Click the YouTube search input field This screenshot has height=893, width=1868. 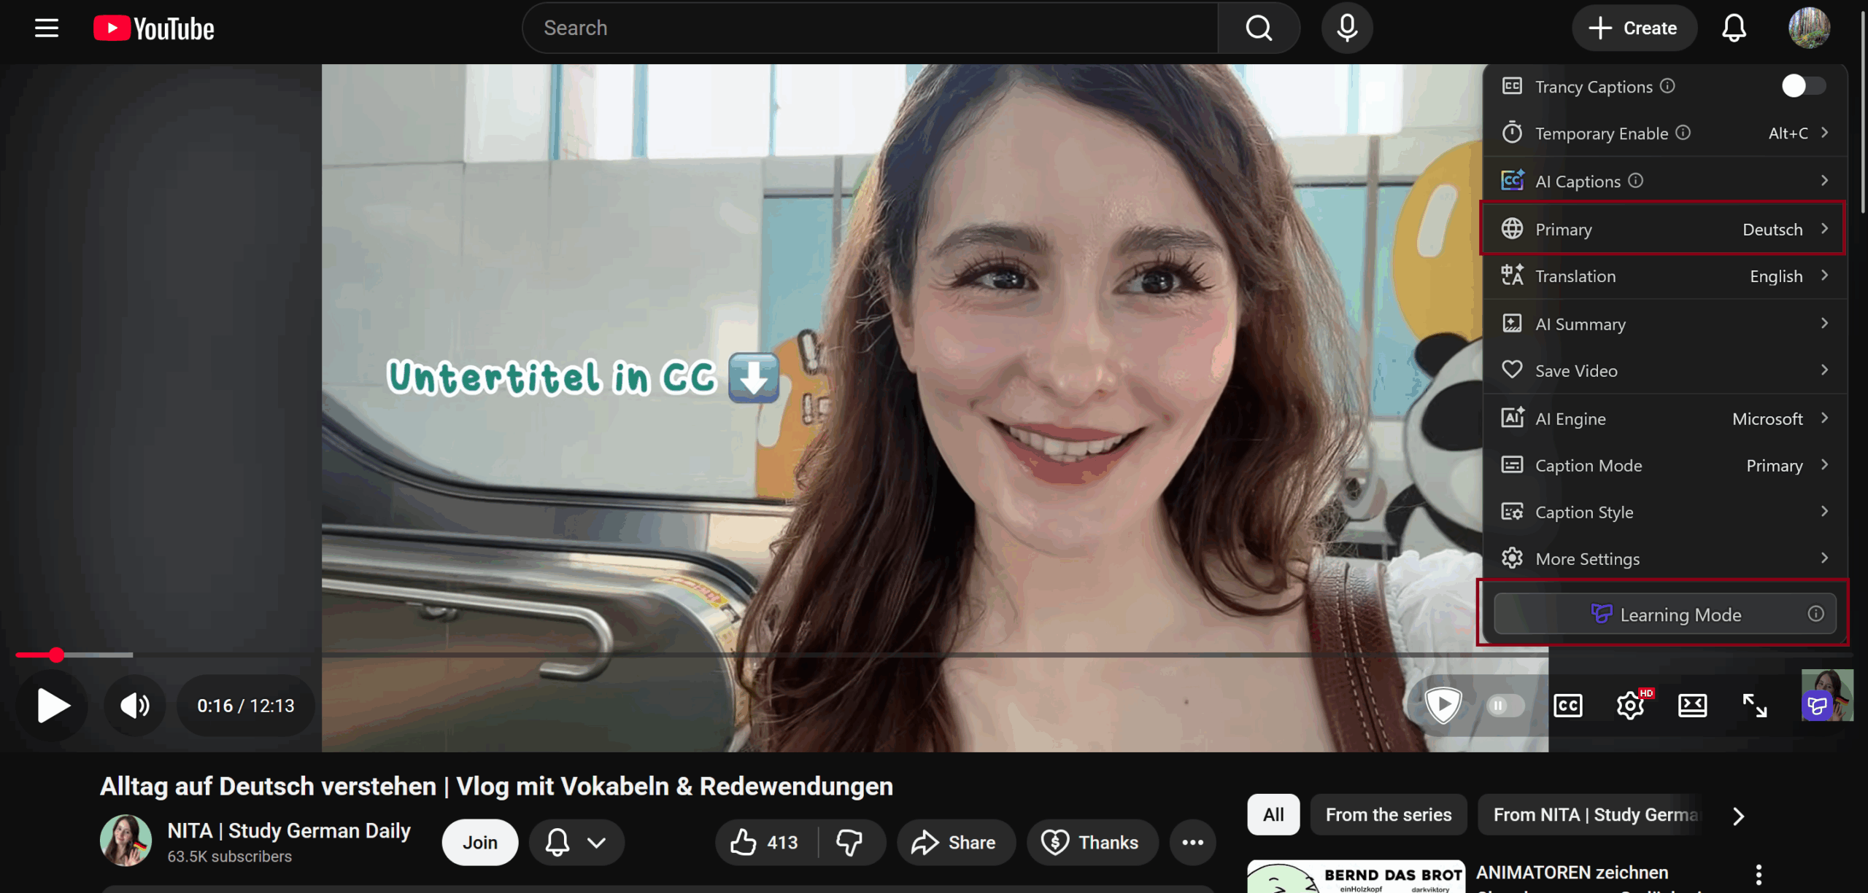click(868, 28)
